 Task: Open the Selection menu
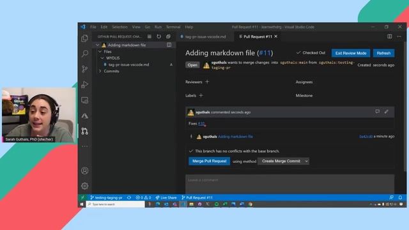[120, 27]
